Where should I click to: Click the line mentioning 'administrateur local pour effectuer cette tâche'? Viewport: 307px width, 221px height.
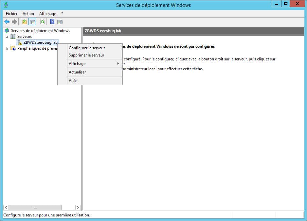point(162,69)
